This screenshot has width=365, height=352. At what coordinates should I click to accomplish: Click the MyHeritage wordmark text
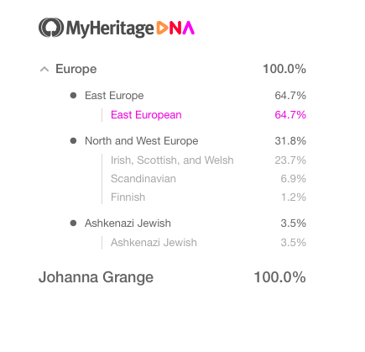pos(110,29)
